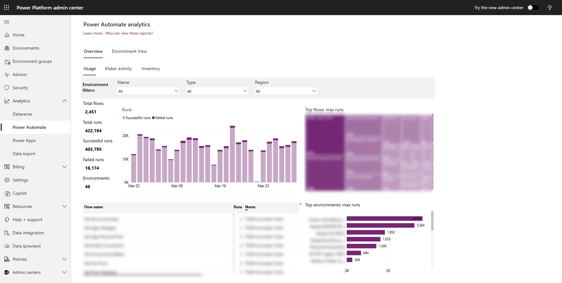Viewport: 562px width, 283px height.
Task: Click the tallest bar in Runs chart
Action: (232, 154)
